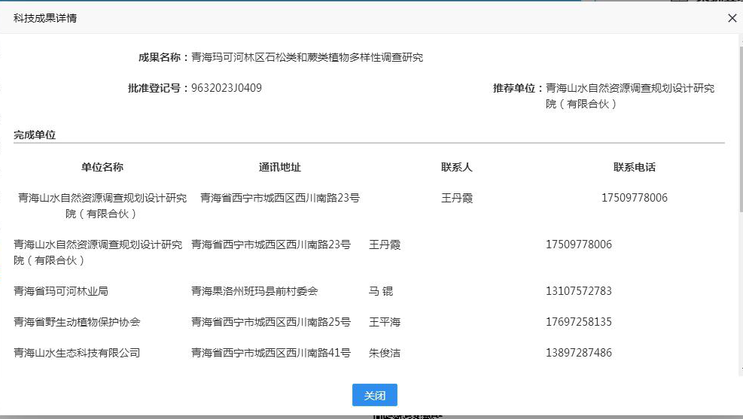Click the address 青海果洛州班玛县前村委会
Screen dimensions: 743x419
tap(254, 291)
